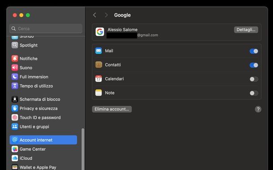Click the Mail row label

pyautogui.click(x=109, y=51)
